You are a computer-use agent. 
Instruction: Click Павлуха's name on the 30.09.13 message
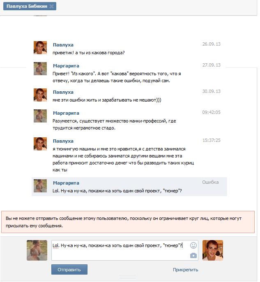coord(63,92)
